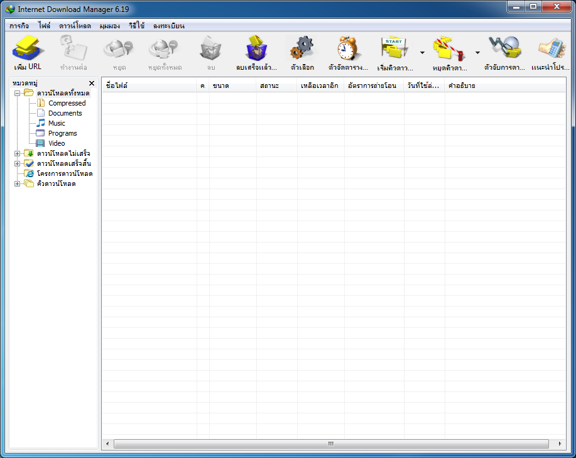Open the วิธีใช้ menu
The image size is (576, 458).
point(137,26)
